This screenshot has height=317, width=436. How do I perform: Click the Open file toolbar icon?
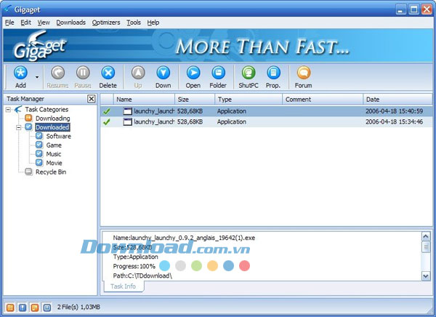(x=193, y=73)
